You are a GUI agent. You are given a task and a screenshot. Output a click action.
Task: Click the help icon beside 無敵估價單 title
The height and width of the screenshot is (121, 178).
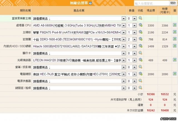[90, 3]
